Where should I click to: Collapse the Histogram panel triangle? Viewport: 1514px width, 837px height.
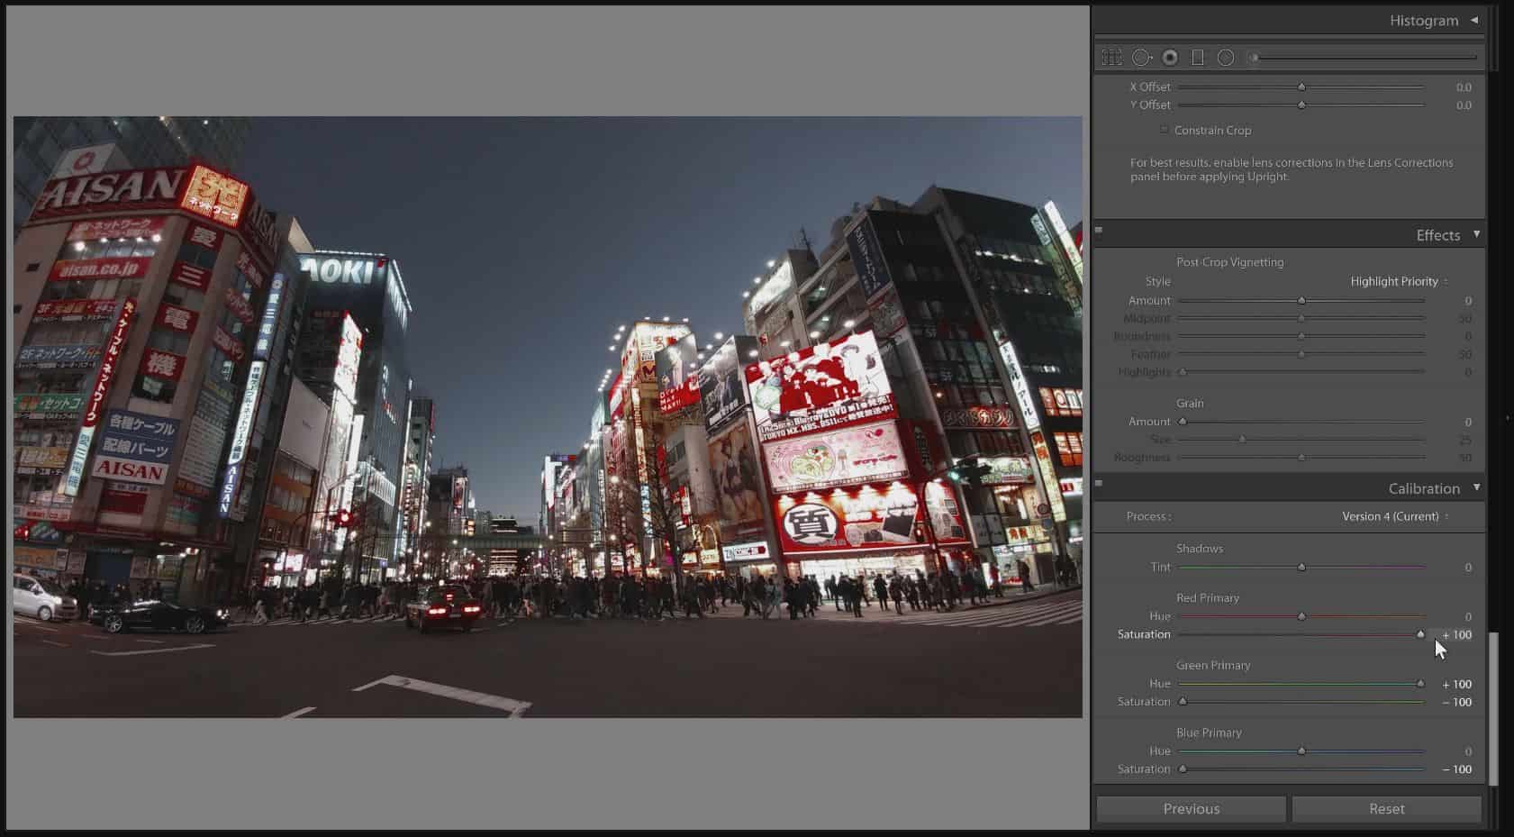pos(1474,20)
